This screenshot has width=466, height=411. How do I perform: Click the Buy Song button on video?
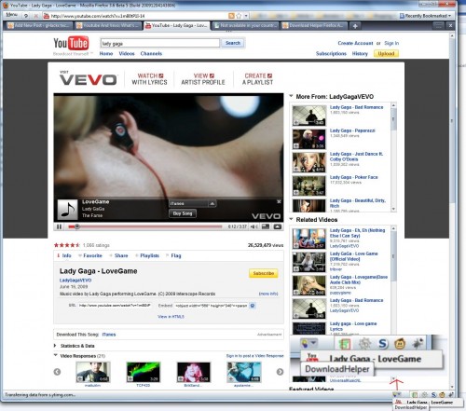(x=183, y=213)
